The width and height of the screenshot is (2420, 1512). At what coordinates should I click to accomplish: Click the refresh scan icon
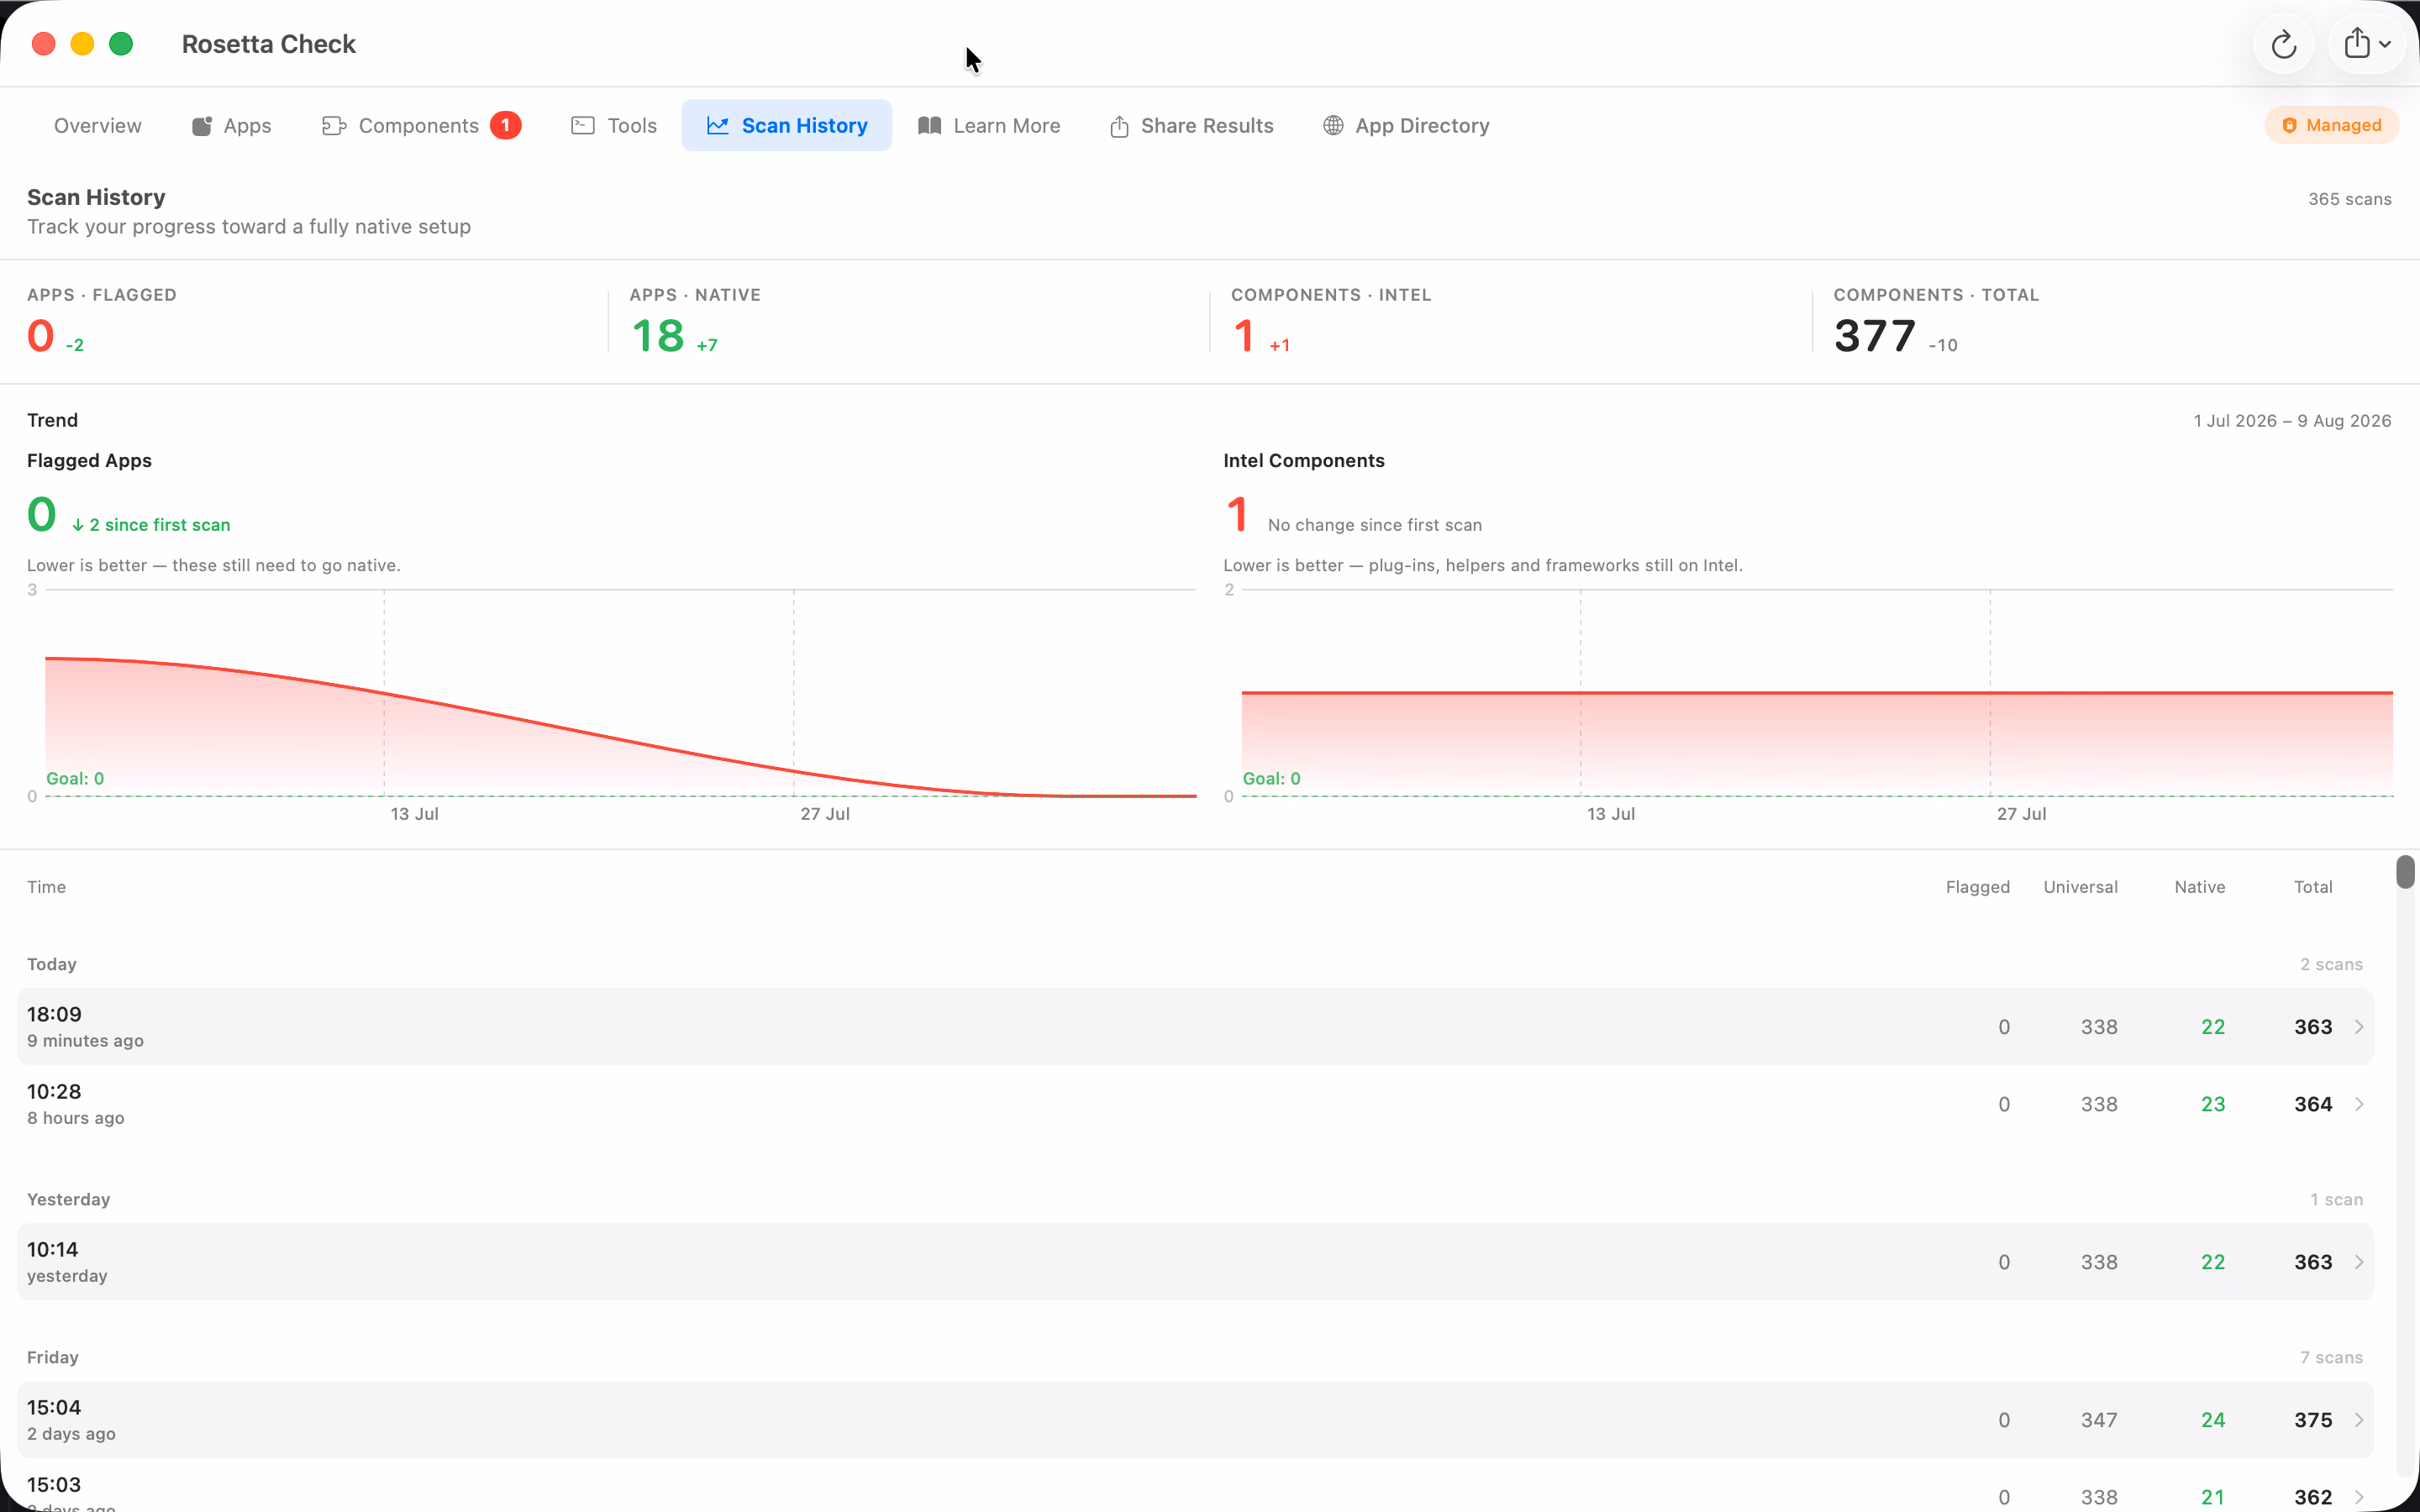[x=2283, y=44]
